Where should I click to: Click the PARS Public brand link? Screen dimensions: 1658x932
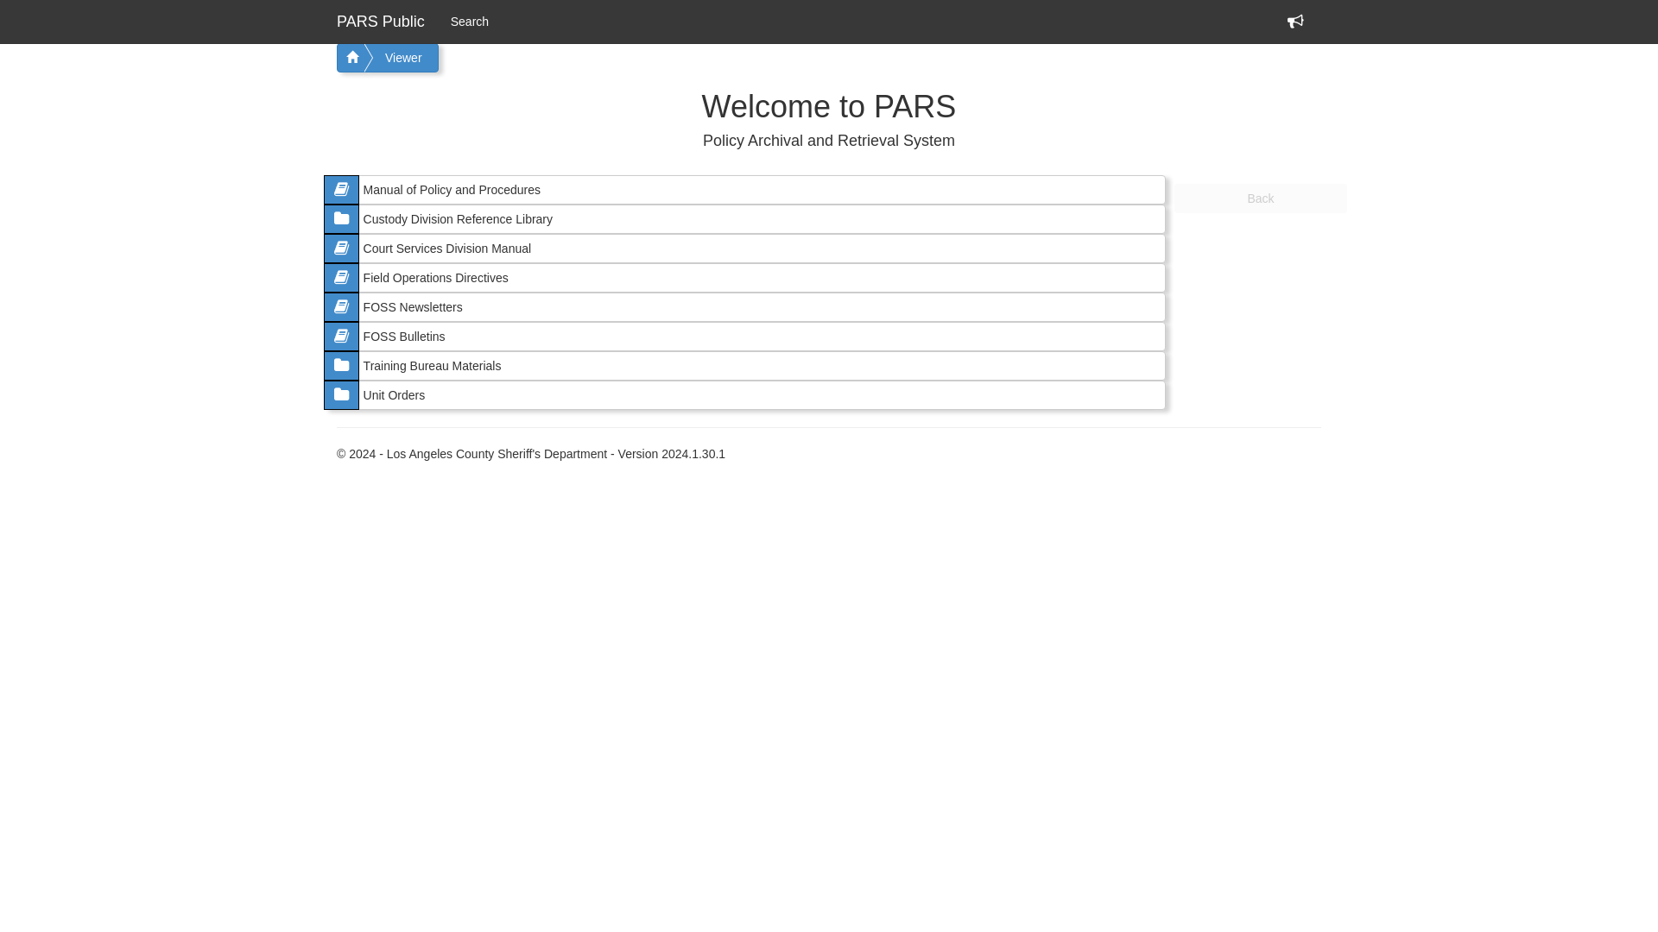pyautogui.click(x=381, y=22)
